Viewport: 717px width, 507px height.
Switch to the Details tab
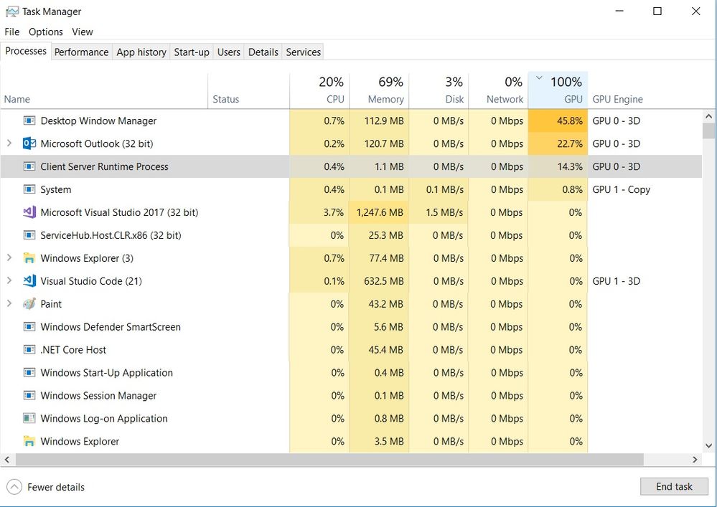tap(263, 52)
